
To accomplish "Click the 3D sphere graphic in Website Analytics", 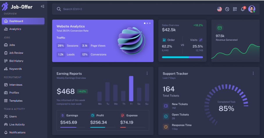I will pyautogui.click(x=131, y=41).
